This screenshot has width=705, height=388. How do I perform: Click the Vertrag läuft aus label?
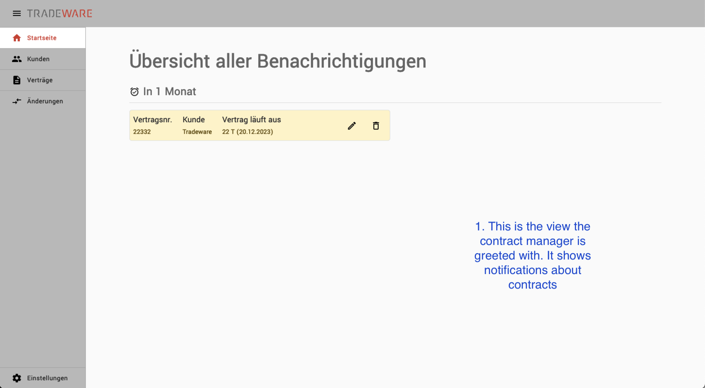coord(252,120)
